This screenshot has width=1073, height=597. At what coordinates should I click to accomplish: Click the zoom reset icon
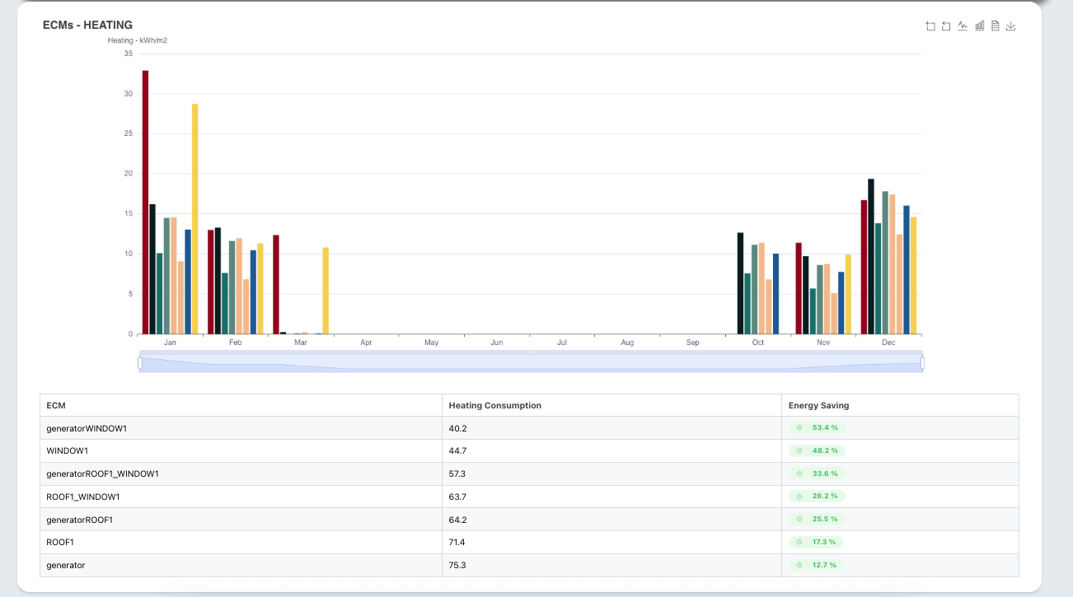(x=946, y=26)
